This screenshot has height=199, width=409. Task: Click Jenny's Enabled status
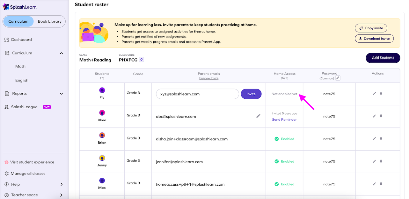coord(284,161)
